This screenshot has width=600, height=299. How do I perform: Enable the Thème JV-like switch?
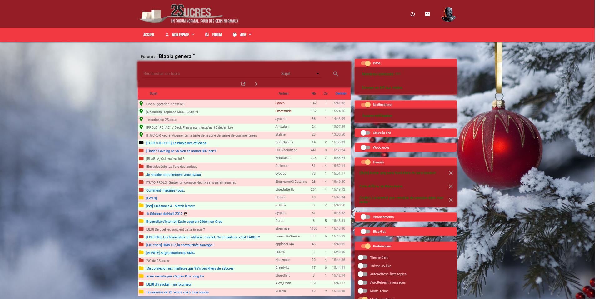(362, 266)
